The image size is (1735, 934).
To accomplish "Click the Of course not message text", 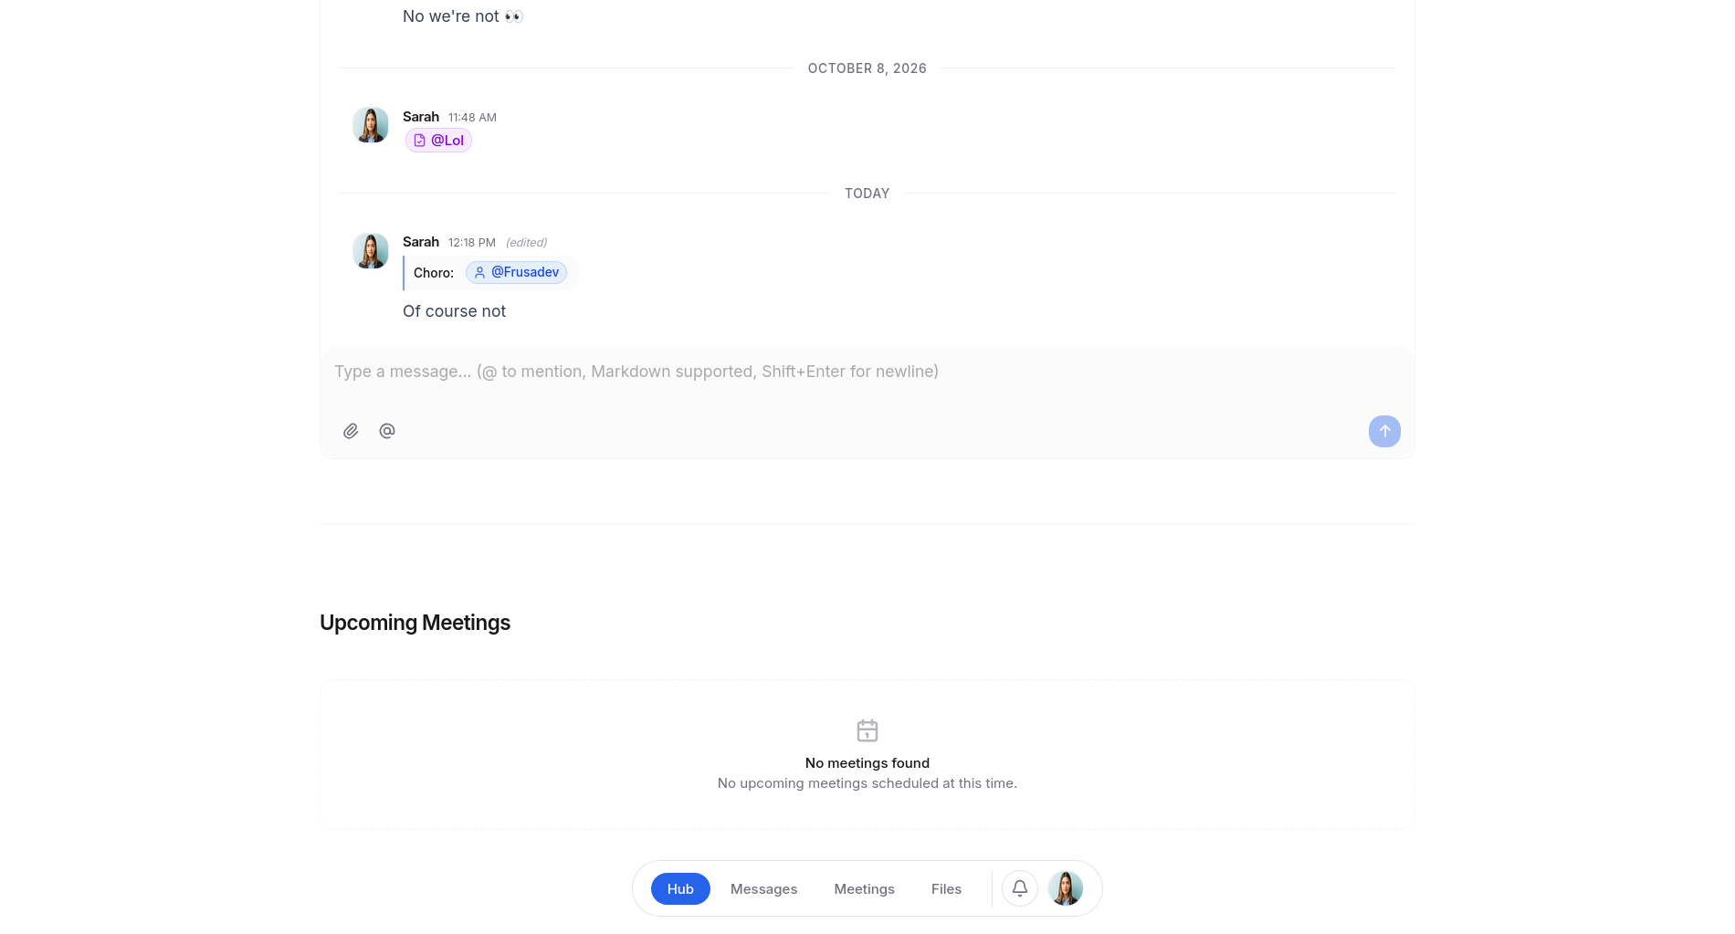I will click(454, 311).
